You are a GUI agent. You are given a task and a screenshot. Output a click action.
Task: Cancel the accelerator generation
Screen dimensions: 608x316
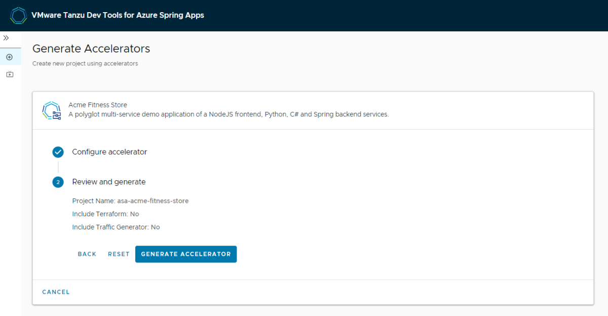pyautogui.click(x=56, y=292)
